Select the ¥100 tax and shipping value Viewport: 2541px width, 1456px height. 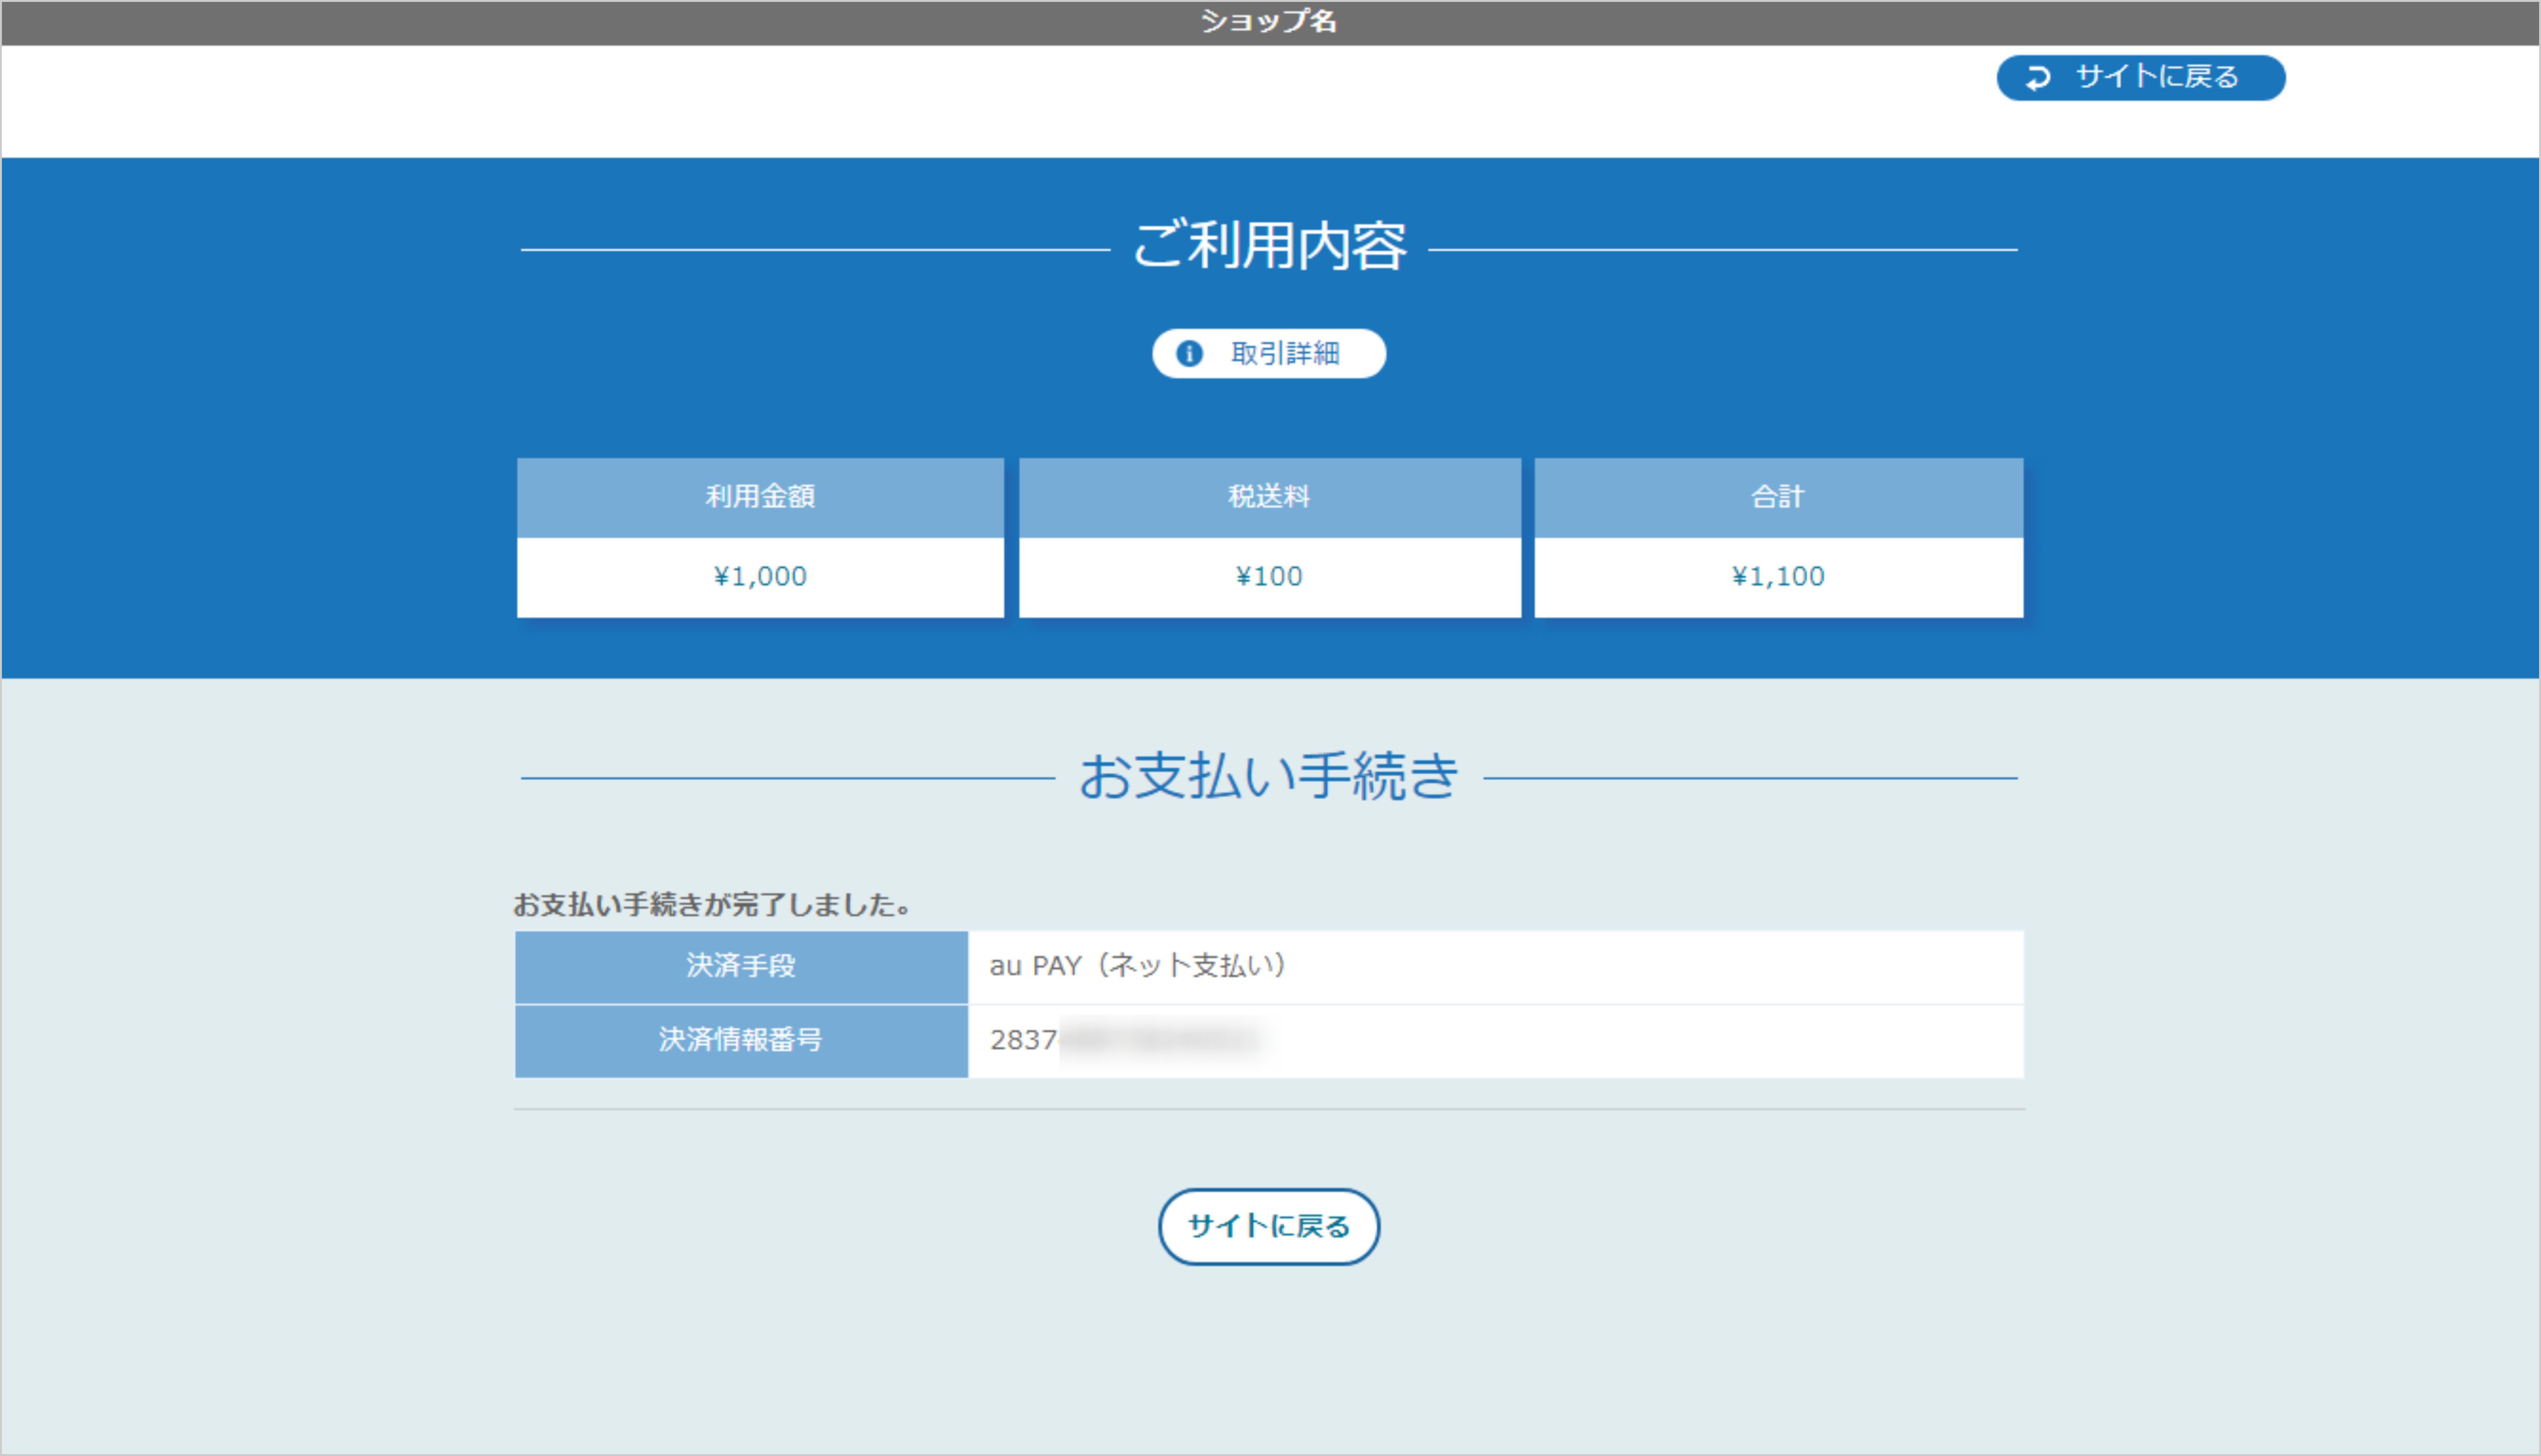[1269, 575]
